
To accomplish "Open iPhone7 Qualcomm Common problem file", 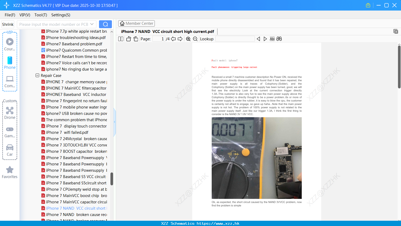I will tap(74, 50).
